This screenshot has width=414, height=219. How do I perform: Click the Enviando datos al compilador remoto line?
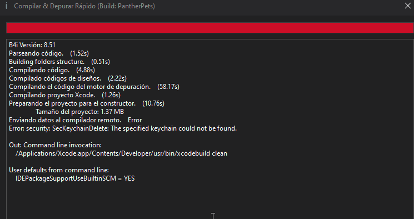coord(75,120)
